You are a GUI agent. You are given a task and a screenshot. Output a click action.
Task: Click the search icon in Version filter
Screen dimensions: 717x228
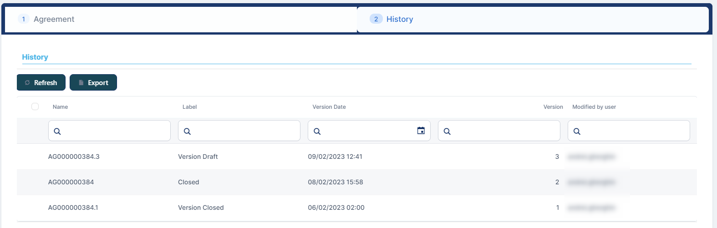click(447, 131)
